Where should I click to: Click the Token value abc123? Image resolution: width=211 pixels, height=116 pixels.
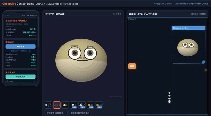32,36
